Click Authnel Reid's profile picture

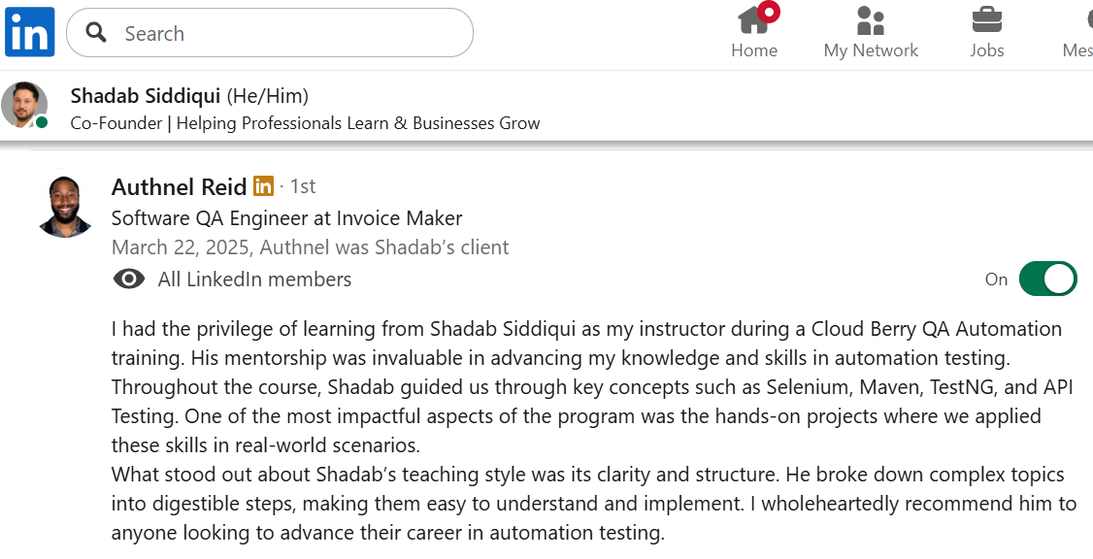[x=65, y=207]
